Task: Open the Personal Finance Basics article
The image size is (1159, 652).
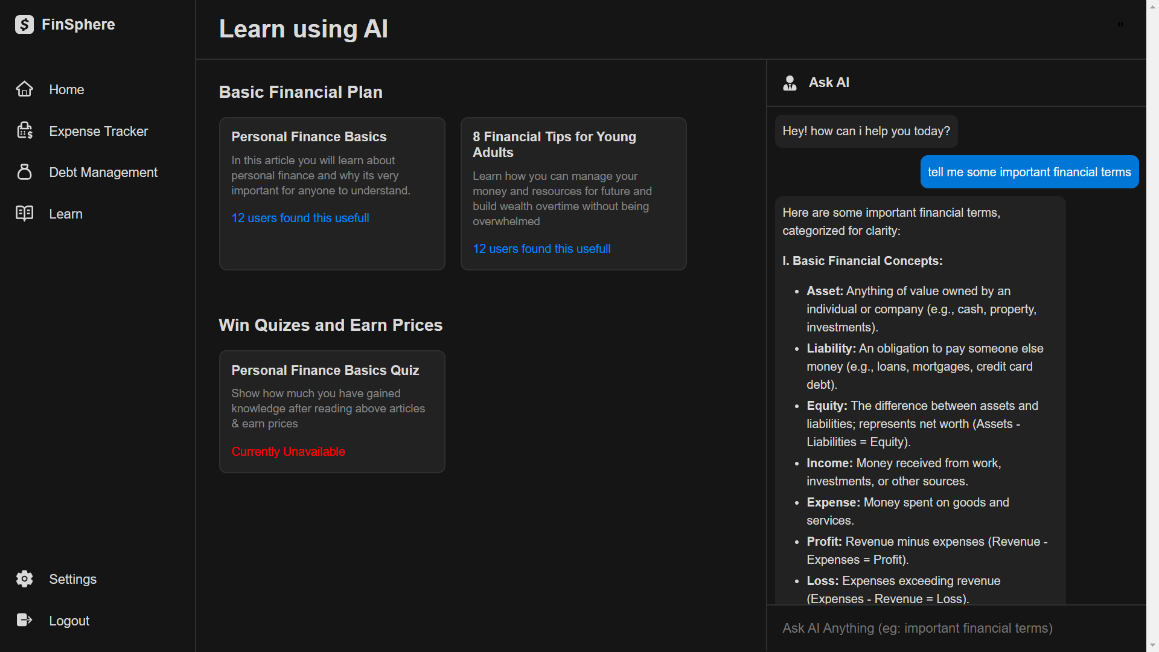Action: pyautogui.click(x=308, y=137)
